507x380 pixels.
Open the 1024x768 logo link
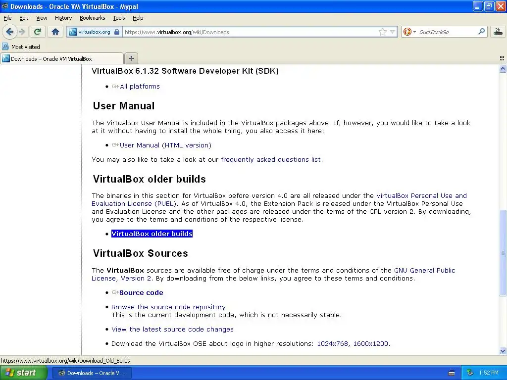332,343
